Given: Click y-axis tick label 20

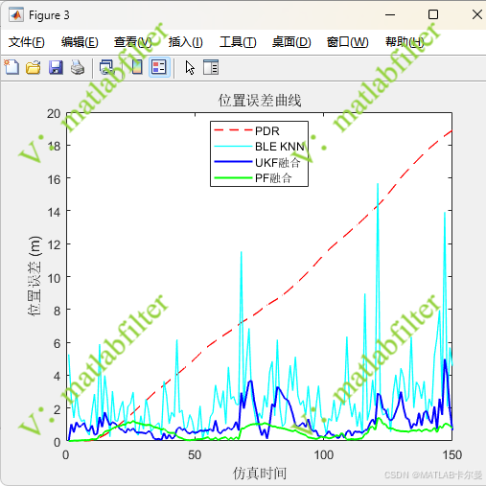Looking at the screenshot, I should pyautogui.click(x=54, y=114).
